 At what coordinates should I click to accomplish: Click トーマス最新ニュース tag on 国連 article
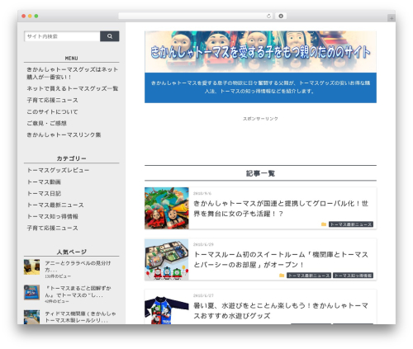[351, 224]
